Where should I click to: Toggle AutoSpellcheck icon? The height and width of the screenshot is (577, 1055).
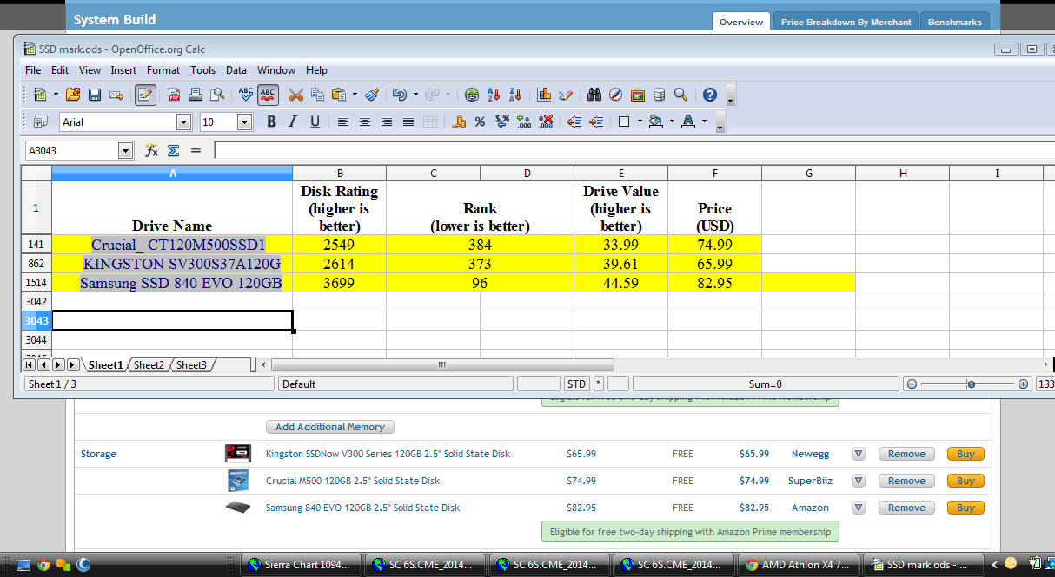(268, 95)
